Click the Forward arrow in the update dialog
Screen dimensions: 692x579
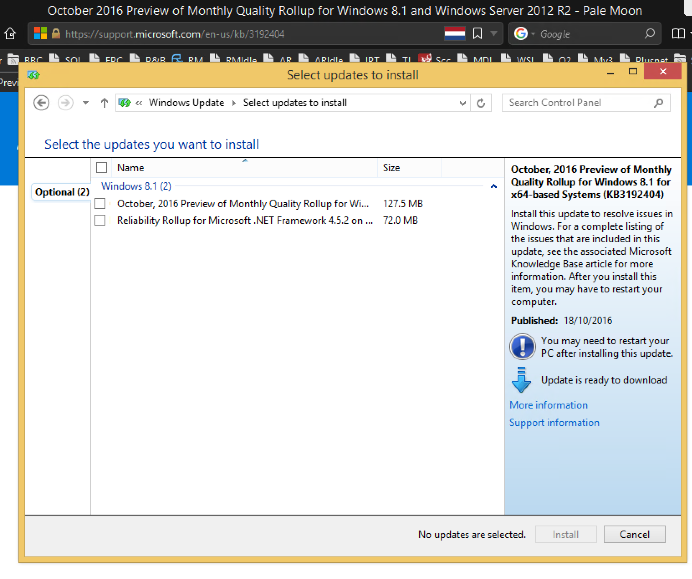click(x=65, y=103)
